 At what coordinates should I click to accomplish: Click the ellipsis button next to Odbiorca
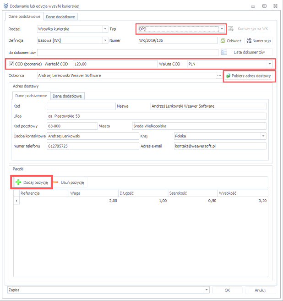[219, 76]
